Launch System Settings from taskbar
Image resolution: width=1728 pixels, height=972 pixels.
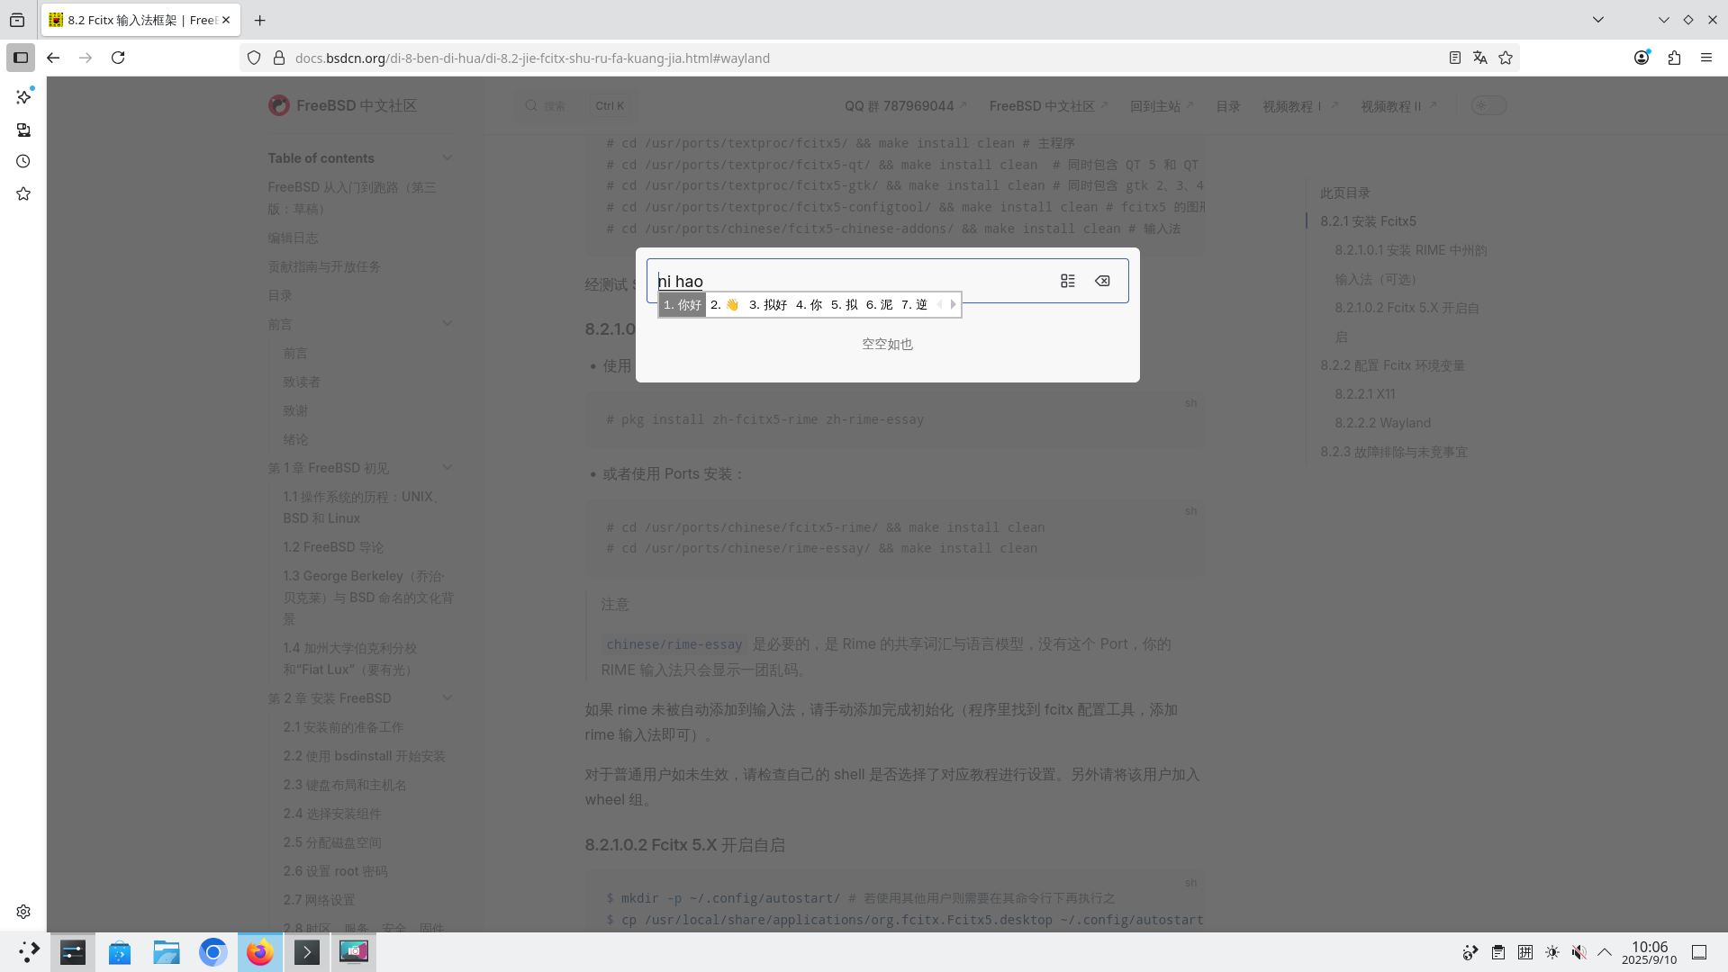[73, 951]
